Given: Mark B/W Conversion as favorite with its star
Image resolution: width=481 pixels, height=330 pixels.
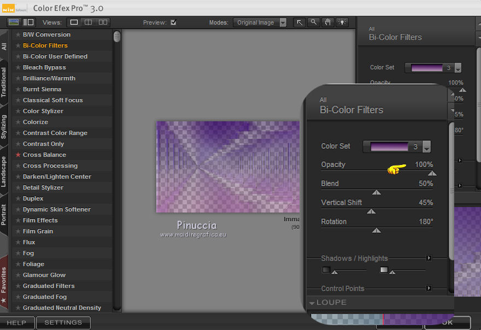Looking at the screenshot, I should tap(18, 34).
